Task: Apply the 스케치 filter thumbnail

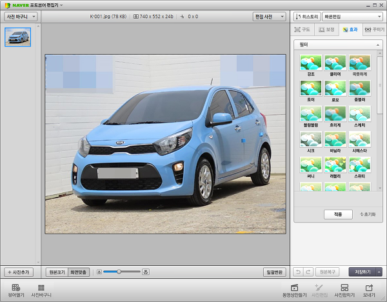Action: click(x=360, y=114)
